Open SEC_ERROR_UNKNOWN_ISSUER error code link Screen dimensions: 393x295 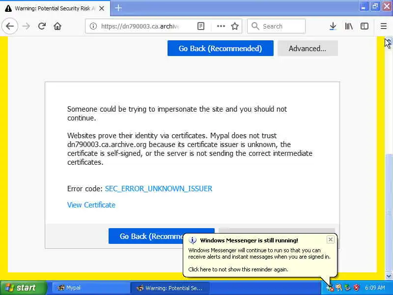158,189
